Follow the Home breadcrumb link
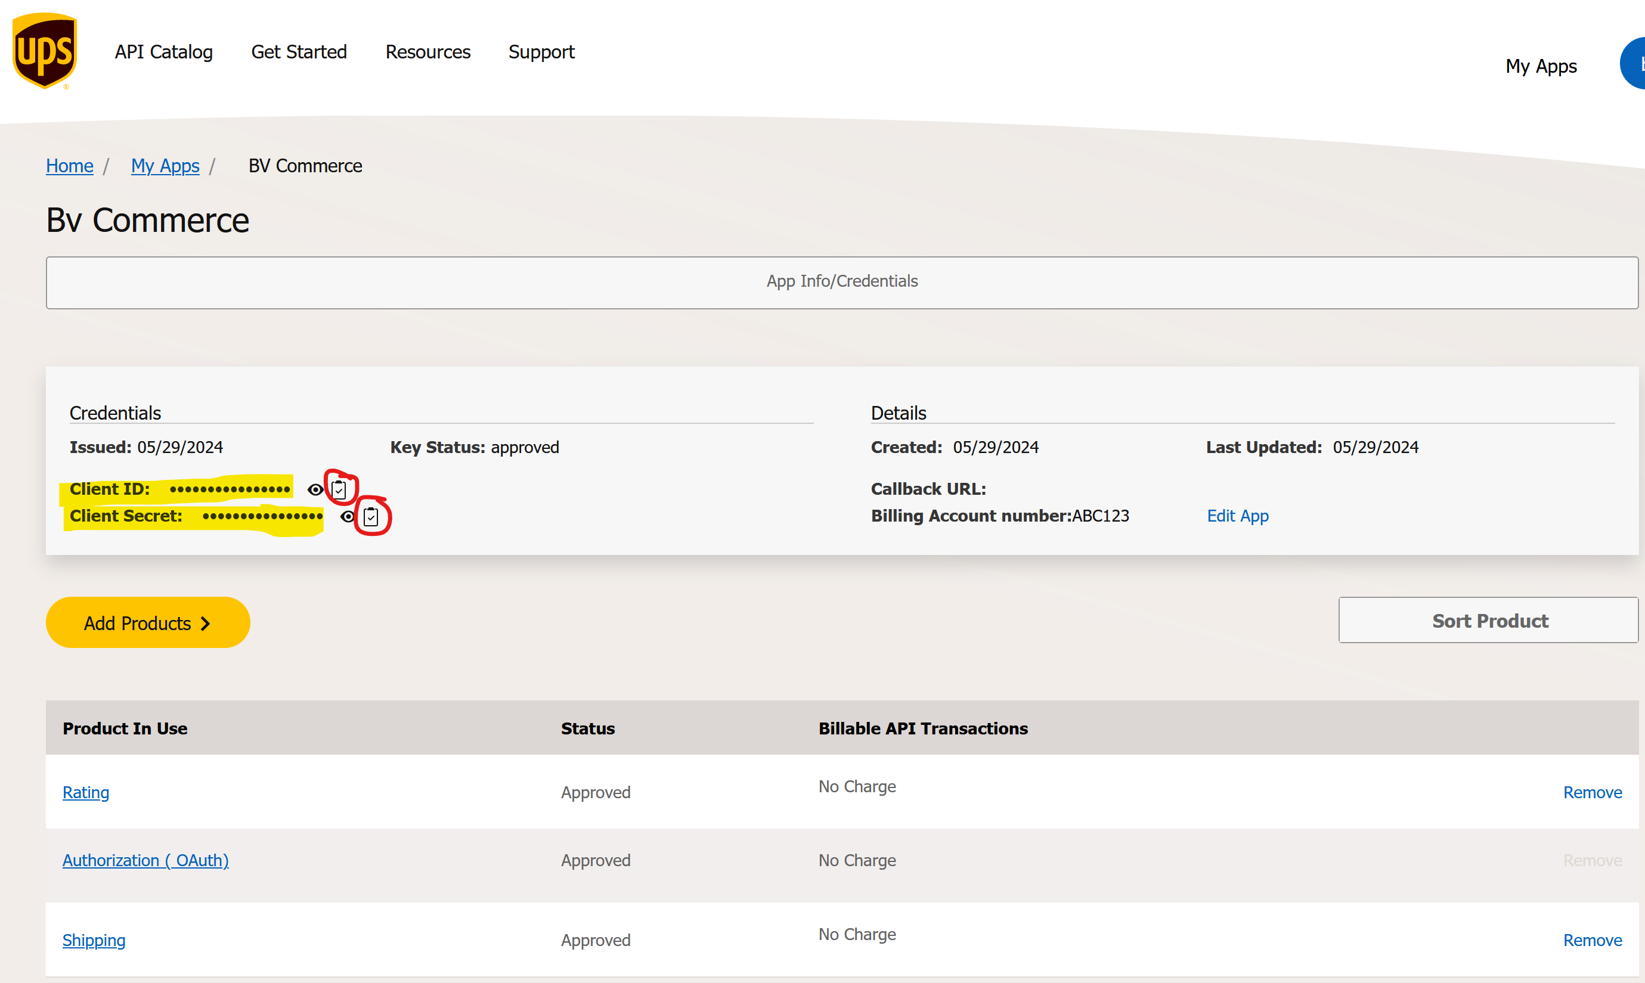The height and width of the screenshot is (983, 1645). pyautogui.click(x=70, y=166)
